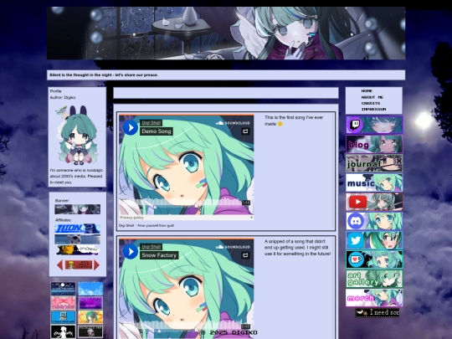The width and height of the screenshot is (452, 339).
Task: Open the Twitch banner link
Action: pos(374,125)
